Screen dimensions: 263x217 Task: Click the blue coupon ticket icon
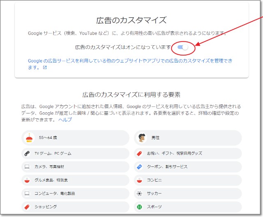coord(139,167)
